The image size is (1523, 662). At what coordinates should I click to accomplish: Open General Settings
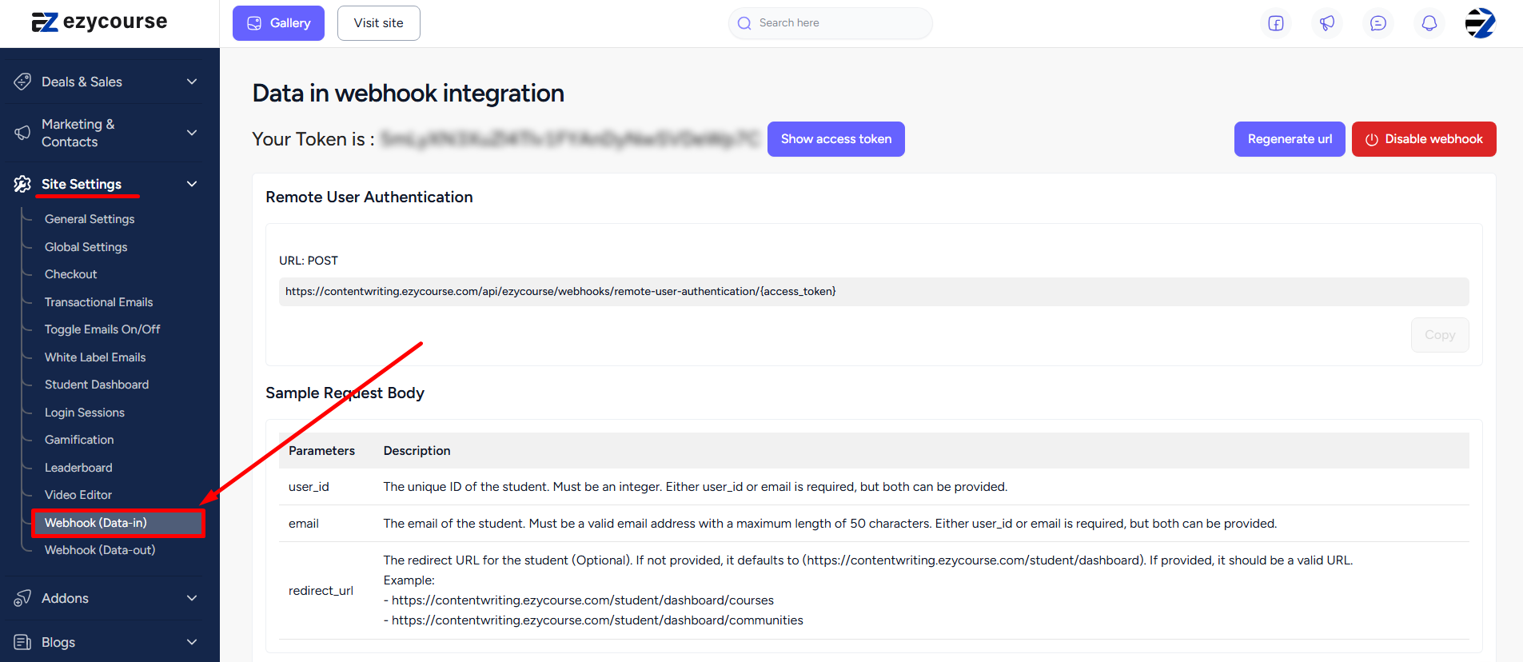[x=90, y=219]
